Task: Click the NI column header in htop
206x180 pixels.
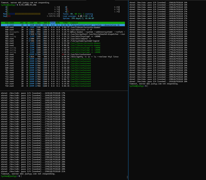Action: click(x=26, y=23)
